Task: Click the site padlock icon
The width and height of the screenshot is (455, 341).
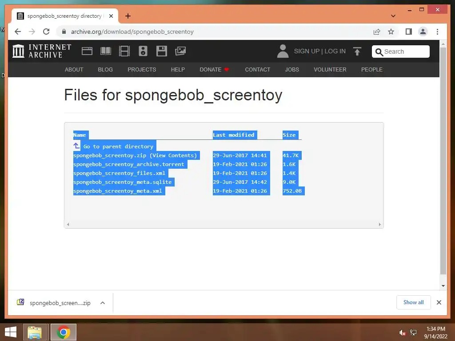Action: point(64,32)
